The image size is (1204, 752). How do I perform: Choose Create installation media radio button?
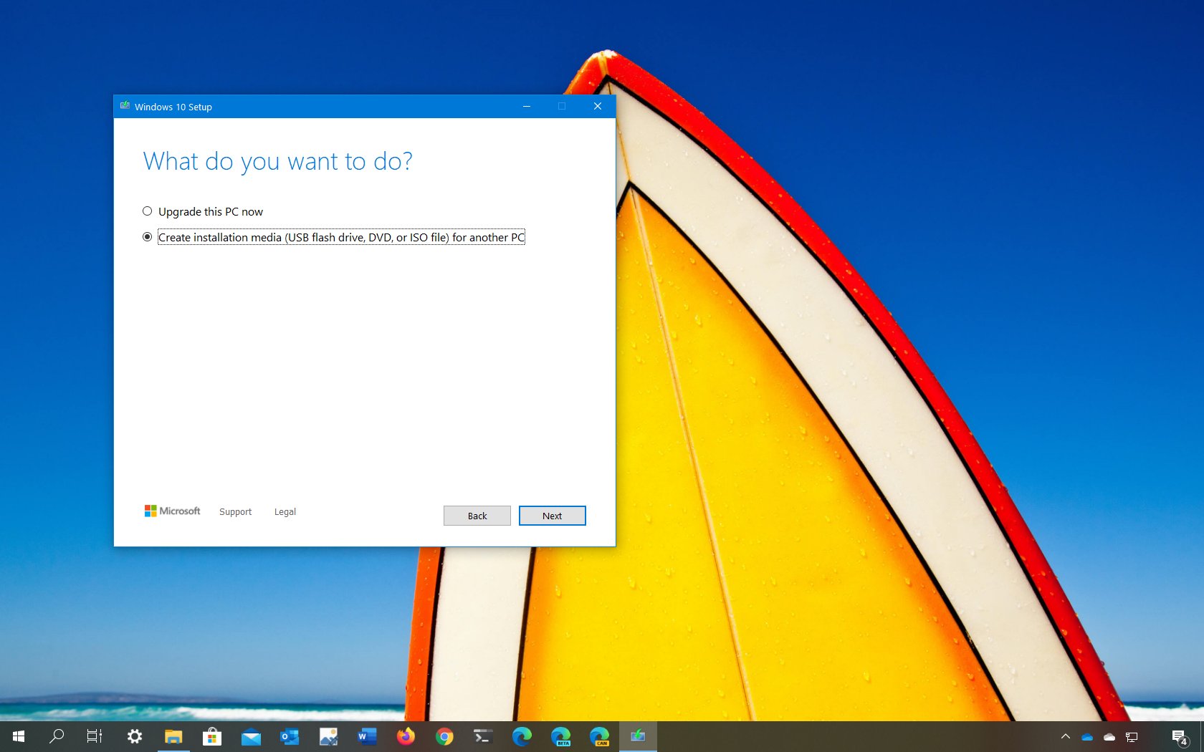coord(148,237)
